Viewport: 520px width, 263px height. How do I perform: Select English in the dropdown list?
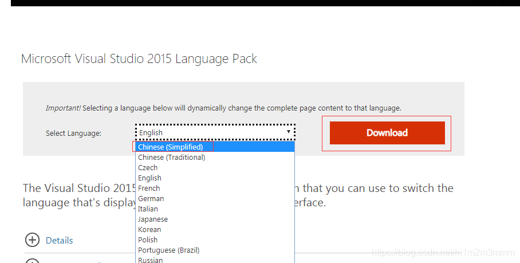[x=215, y=178]
